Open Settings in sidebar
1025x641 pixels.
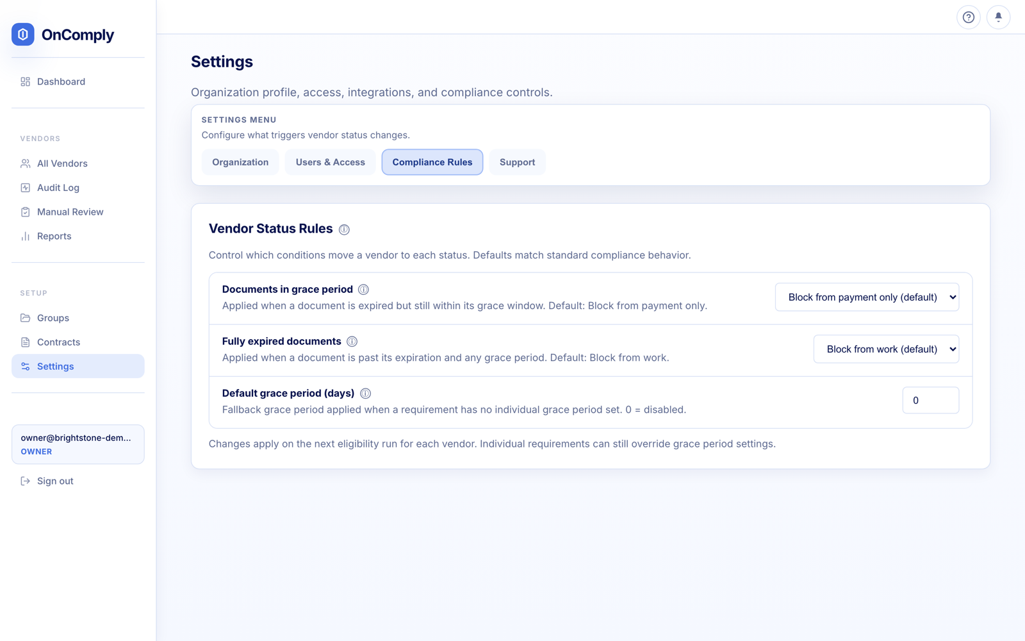tap(78, 367)
